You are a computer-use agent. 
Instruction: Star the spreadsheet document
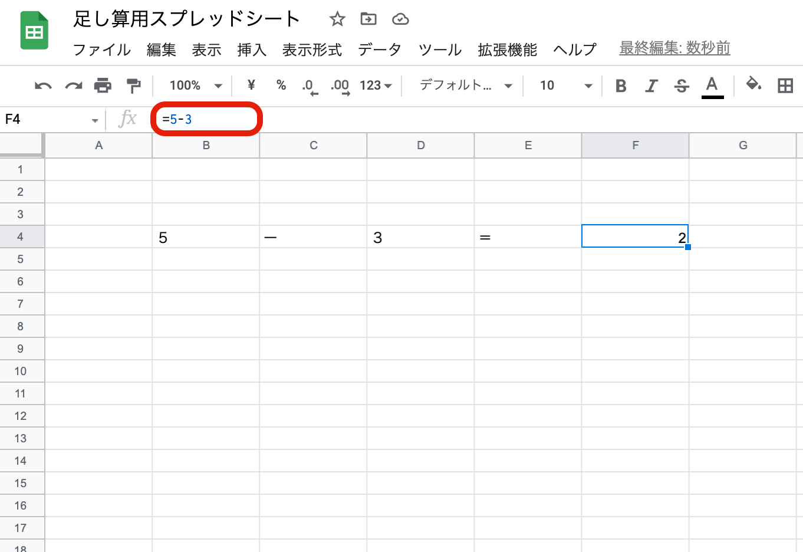click(337, 19)
